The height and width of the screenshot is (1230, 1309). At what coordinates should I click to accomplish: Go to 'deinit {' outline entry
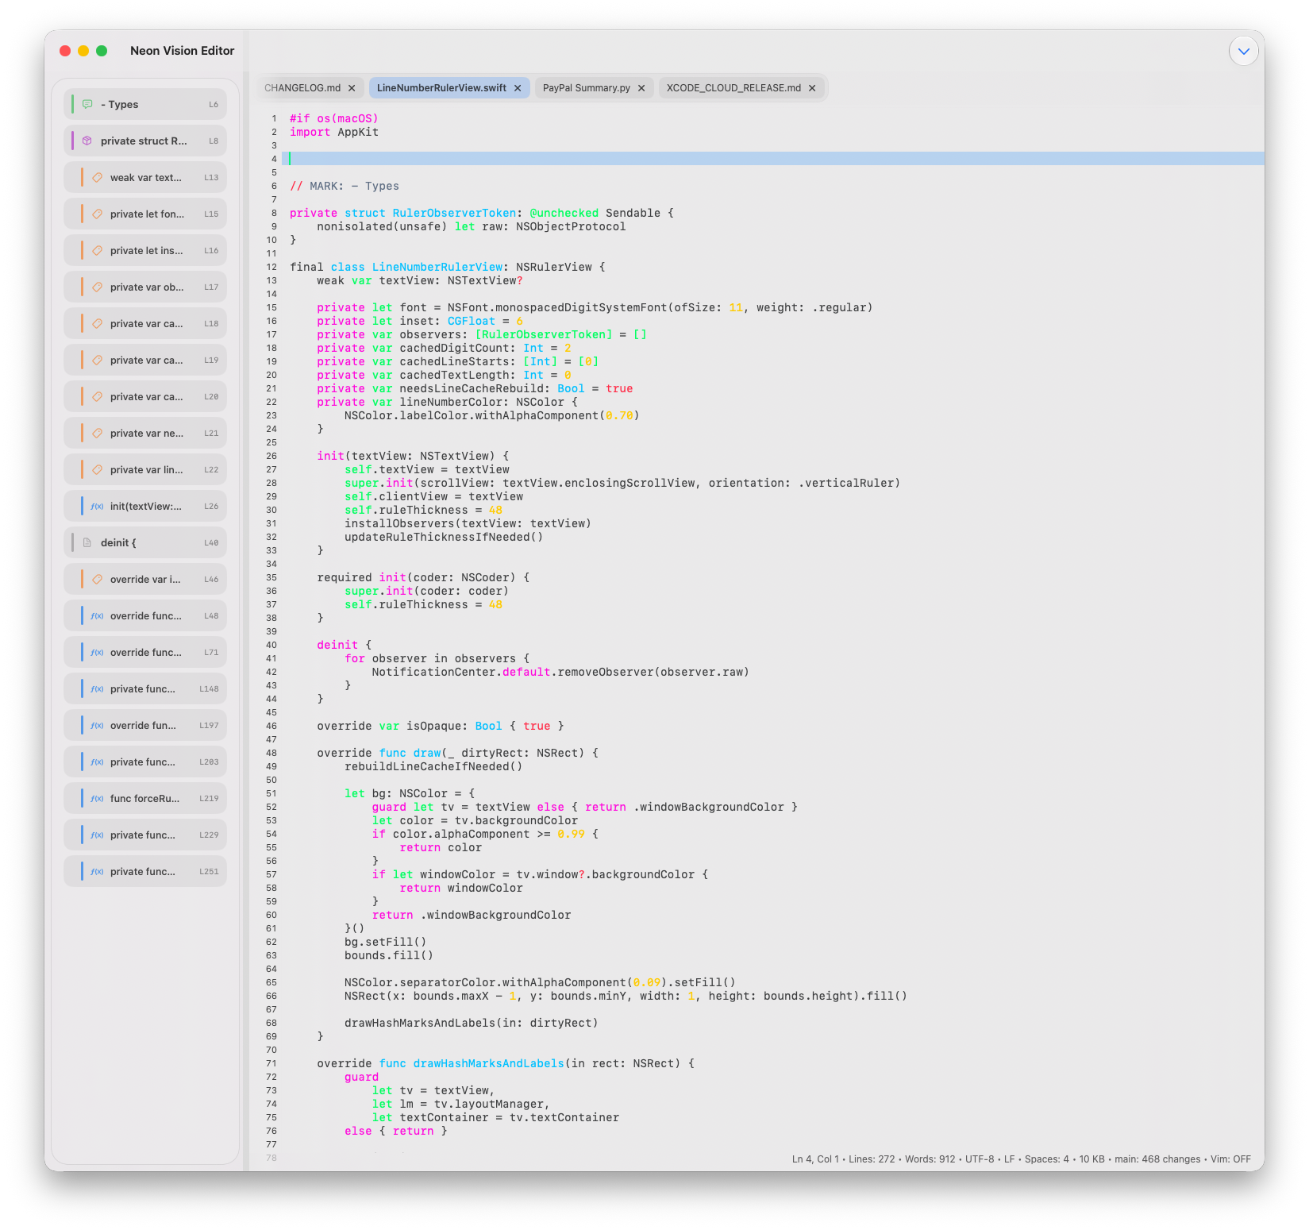pos(145,542)
